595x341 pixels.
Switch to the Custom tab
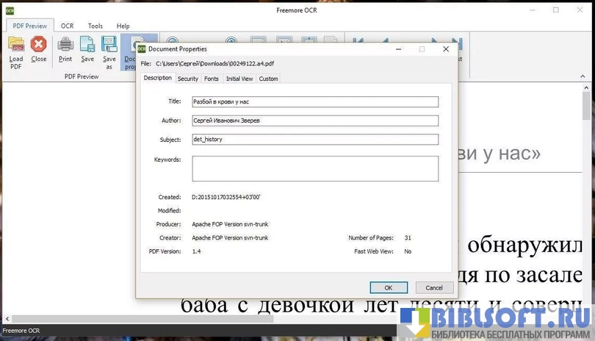(x=268, y=79)
